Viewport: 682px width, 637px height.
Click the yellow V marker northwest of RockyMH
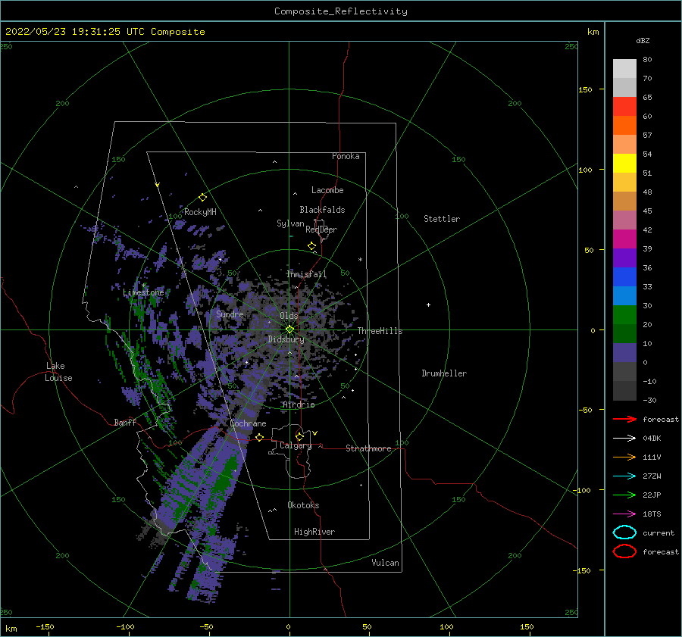(x=158, y=185)
